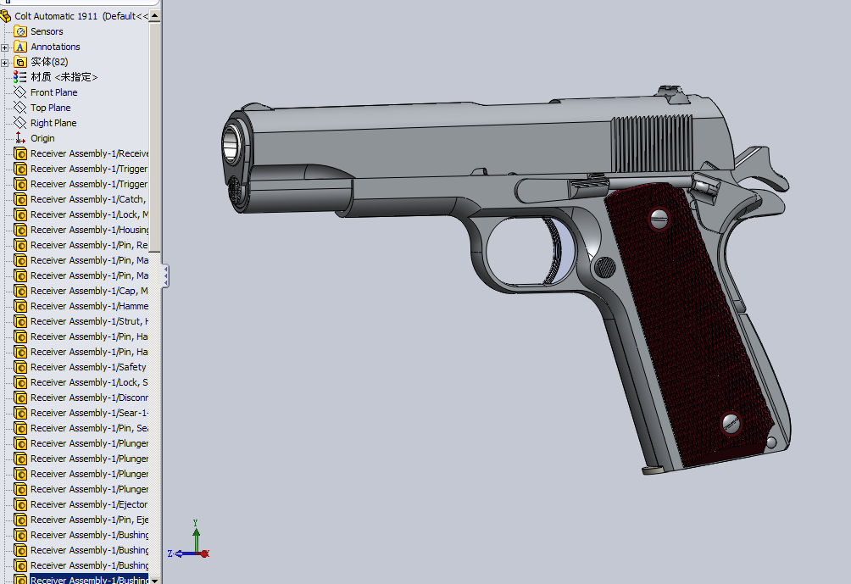
Task: Select the round magazine catch button
Action: (605, 268)
